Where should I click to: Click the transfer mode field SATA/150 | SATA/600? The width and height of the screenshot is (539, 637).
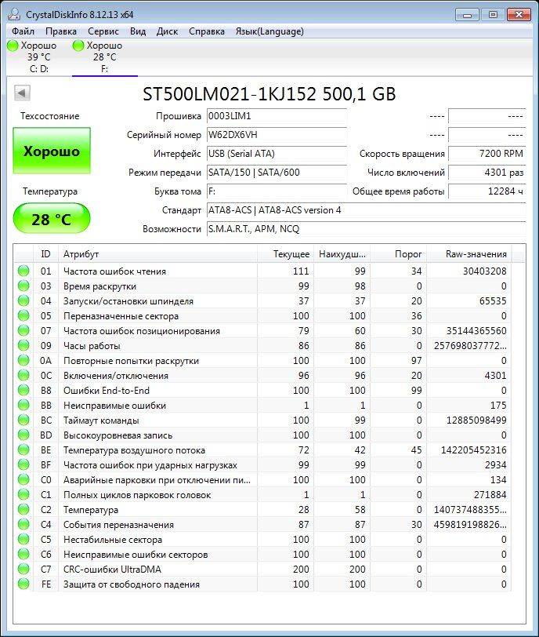[x=277, y=173]
